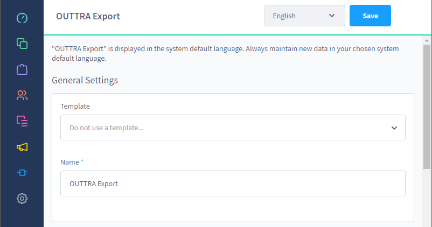Focus the Name input containing OUTTRA Export
Viewport: 432px width, 227px height.
pyautogui.click(x=233, y=183)
